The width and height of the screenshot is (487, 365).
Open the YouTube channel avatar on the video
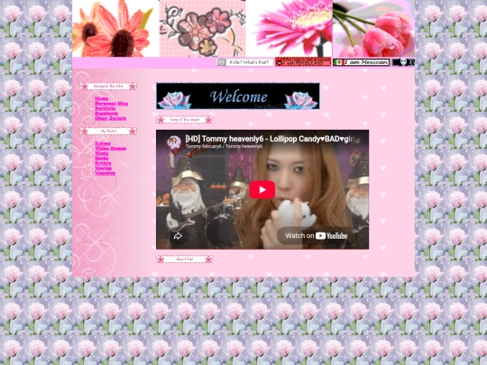174,142
